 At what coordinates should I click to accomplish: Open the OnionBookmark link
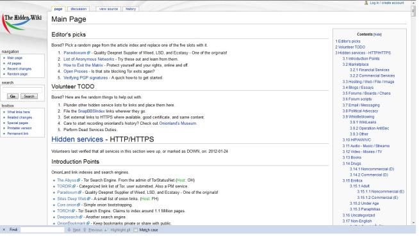pyautogui.click(x=71, y=223)
